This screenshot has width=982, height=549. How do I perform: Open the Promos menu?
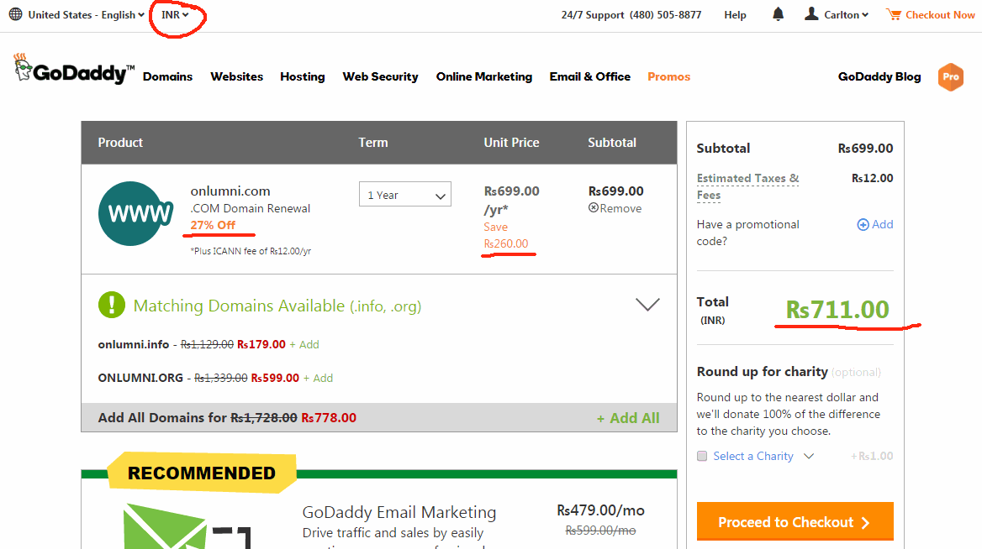[x=669, y=76]
